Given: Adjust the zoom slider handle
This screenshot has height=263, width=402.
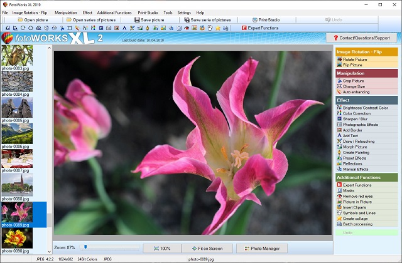Looking at the screenshot, I should [85, 247].
